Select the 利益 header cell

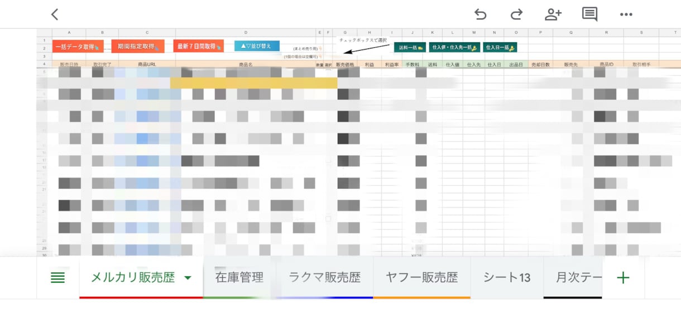(x=370, y=65)
